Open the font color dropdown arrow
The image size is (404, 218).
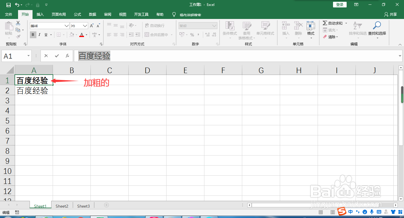pyautogui.click(x=87, y=35)
